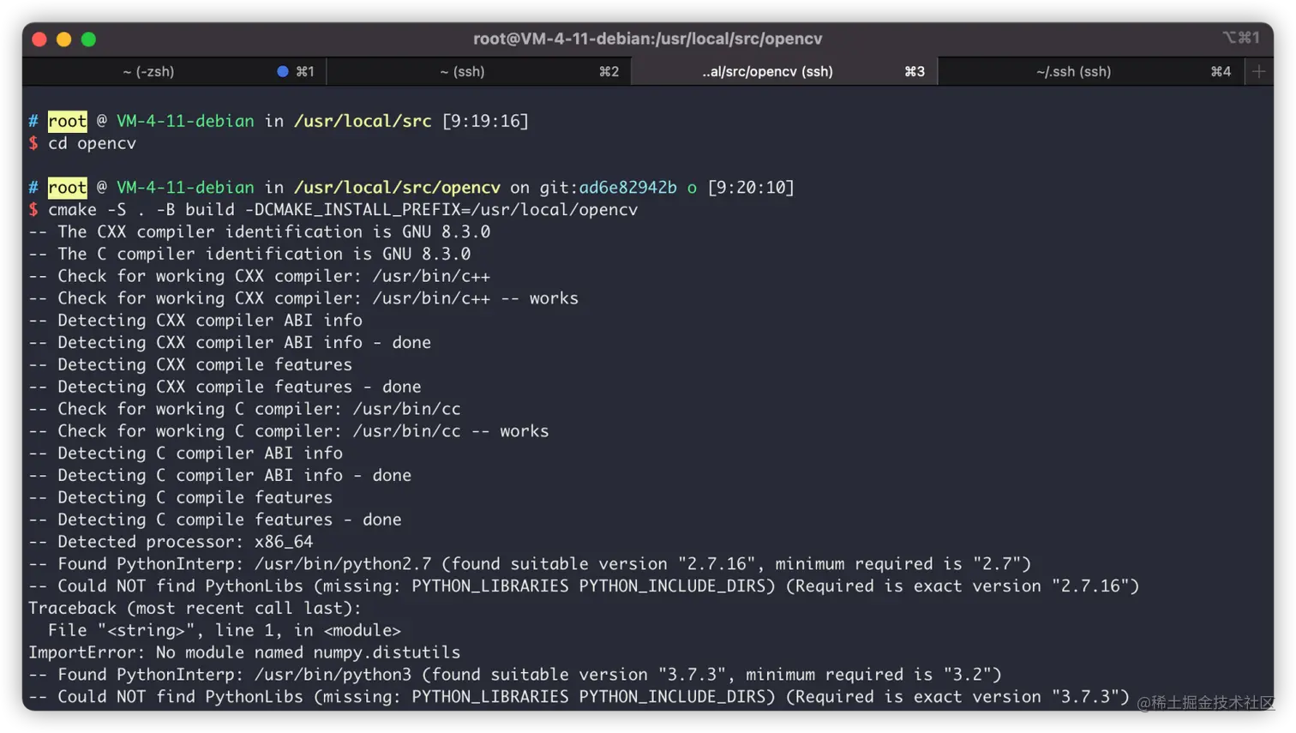Click "Found PythonInterp: /usr/bin/python3" line
The width and height of the screenshot is (1296, 733).
coord(515,675)
